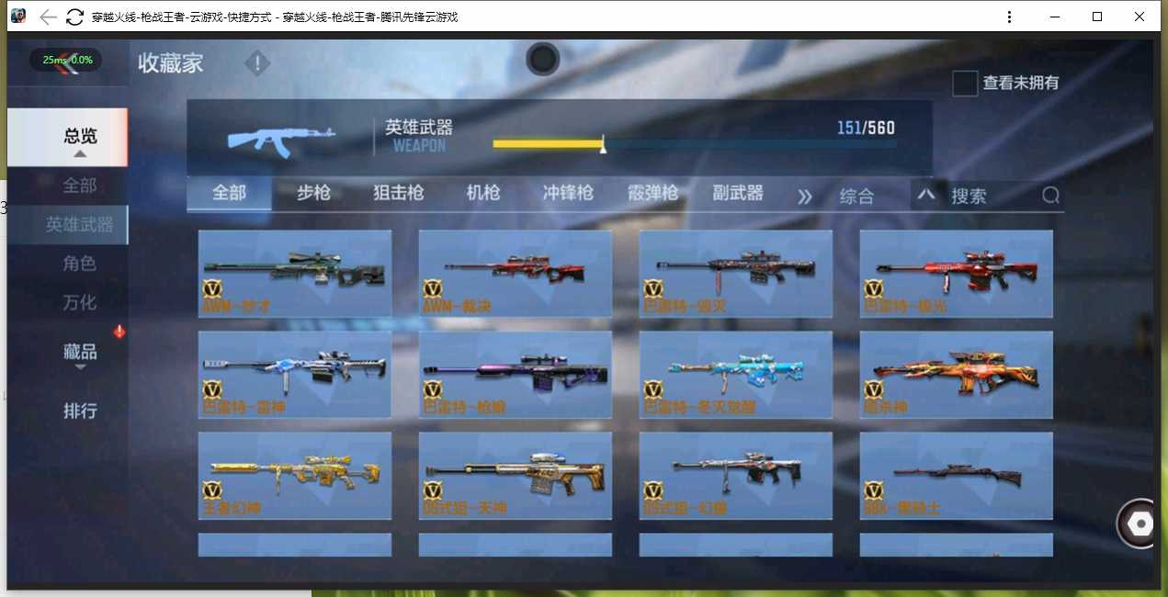Click the V badge on the 暗杀神 orange rifle card
Viewport: 1168px width, 597px height.
point(874,389)
